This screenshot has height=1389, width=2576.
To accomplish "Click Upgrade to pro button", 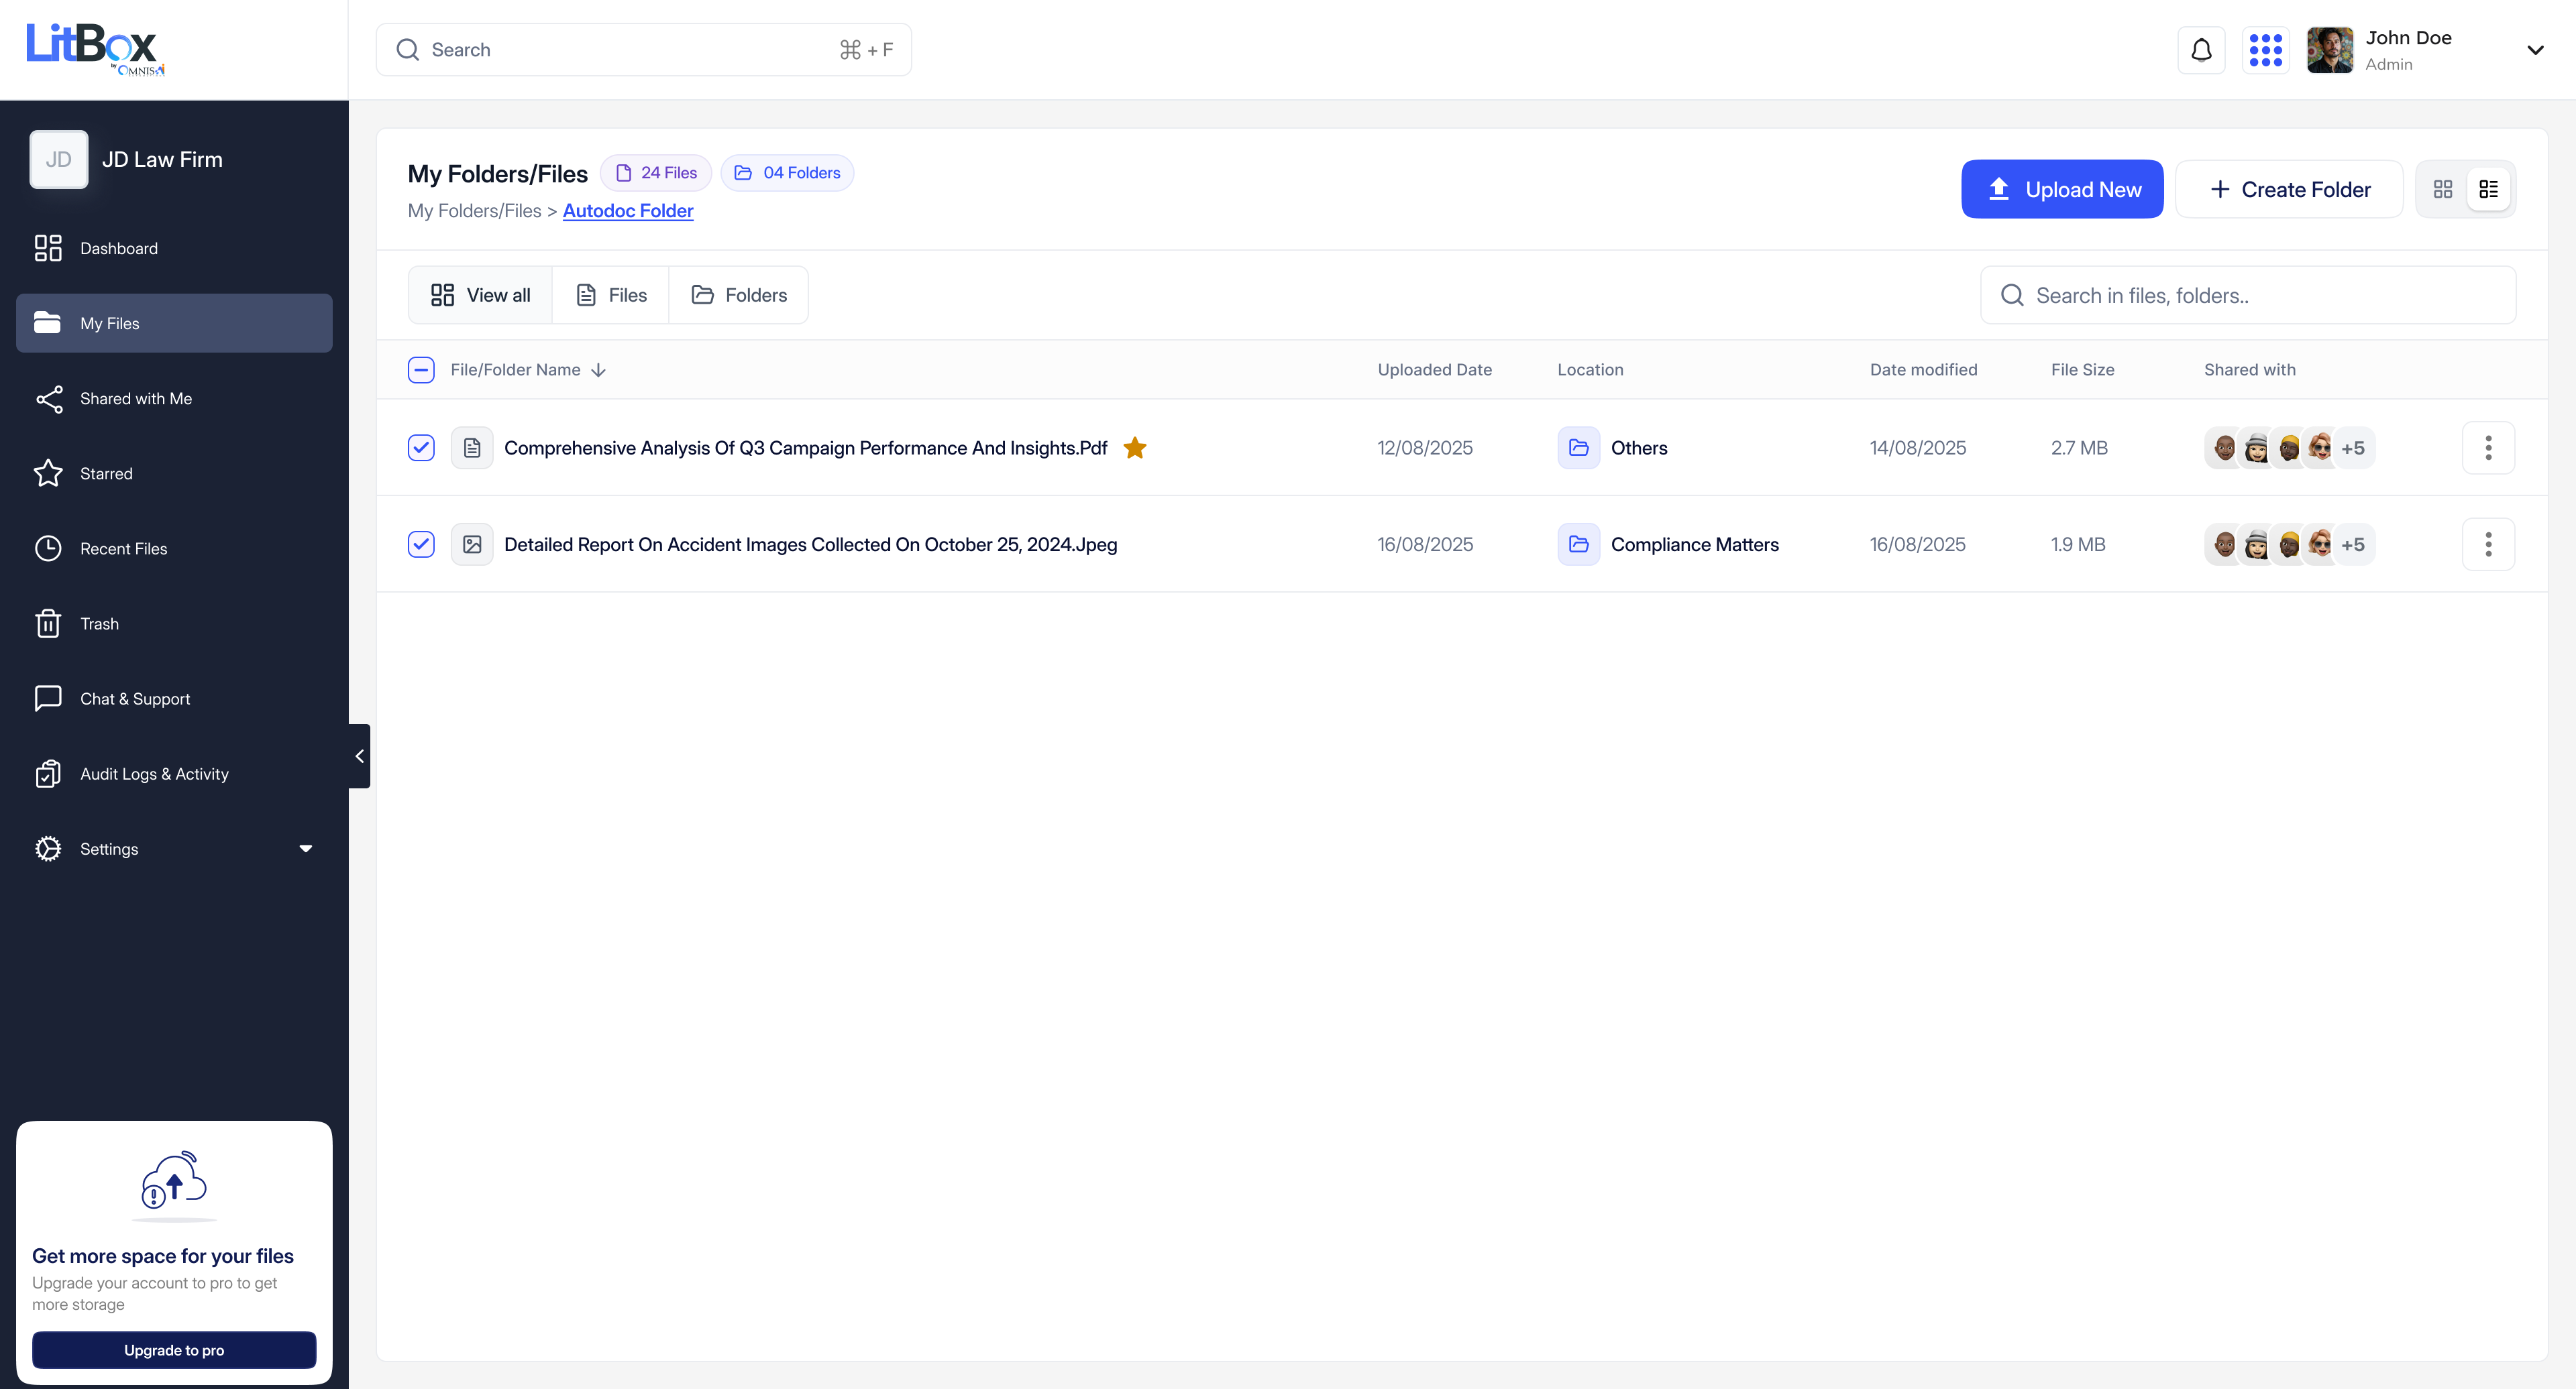I will pos(174,1350).
